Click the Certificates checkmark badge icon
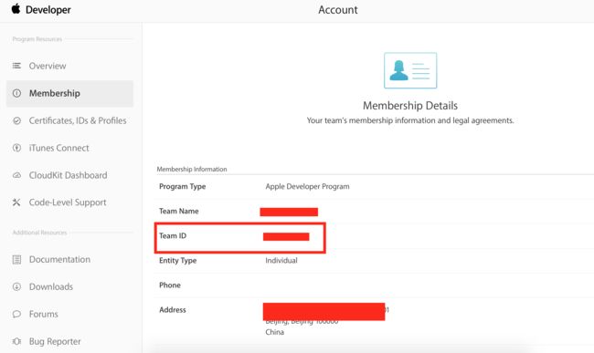The image size is (594, 353). 16,120
